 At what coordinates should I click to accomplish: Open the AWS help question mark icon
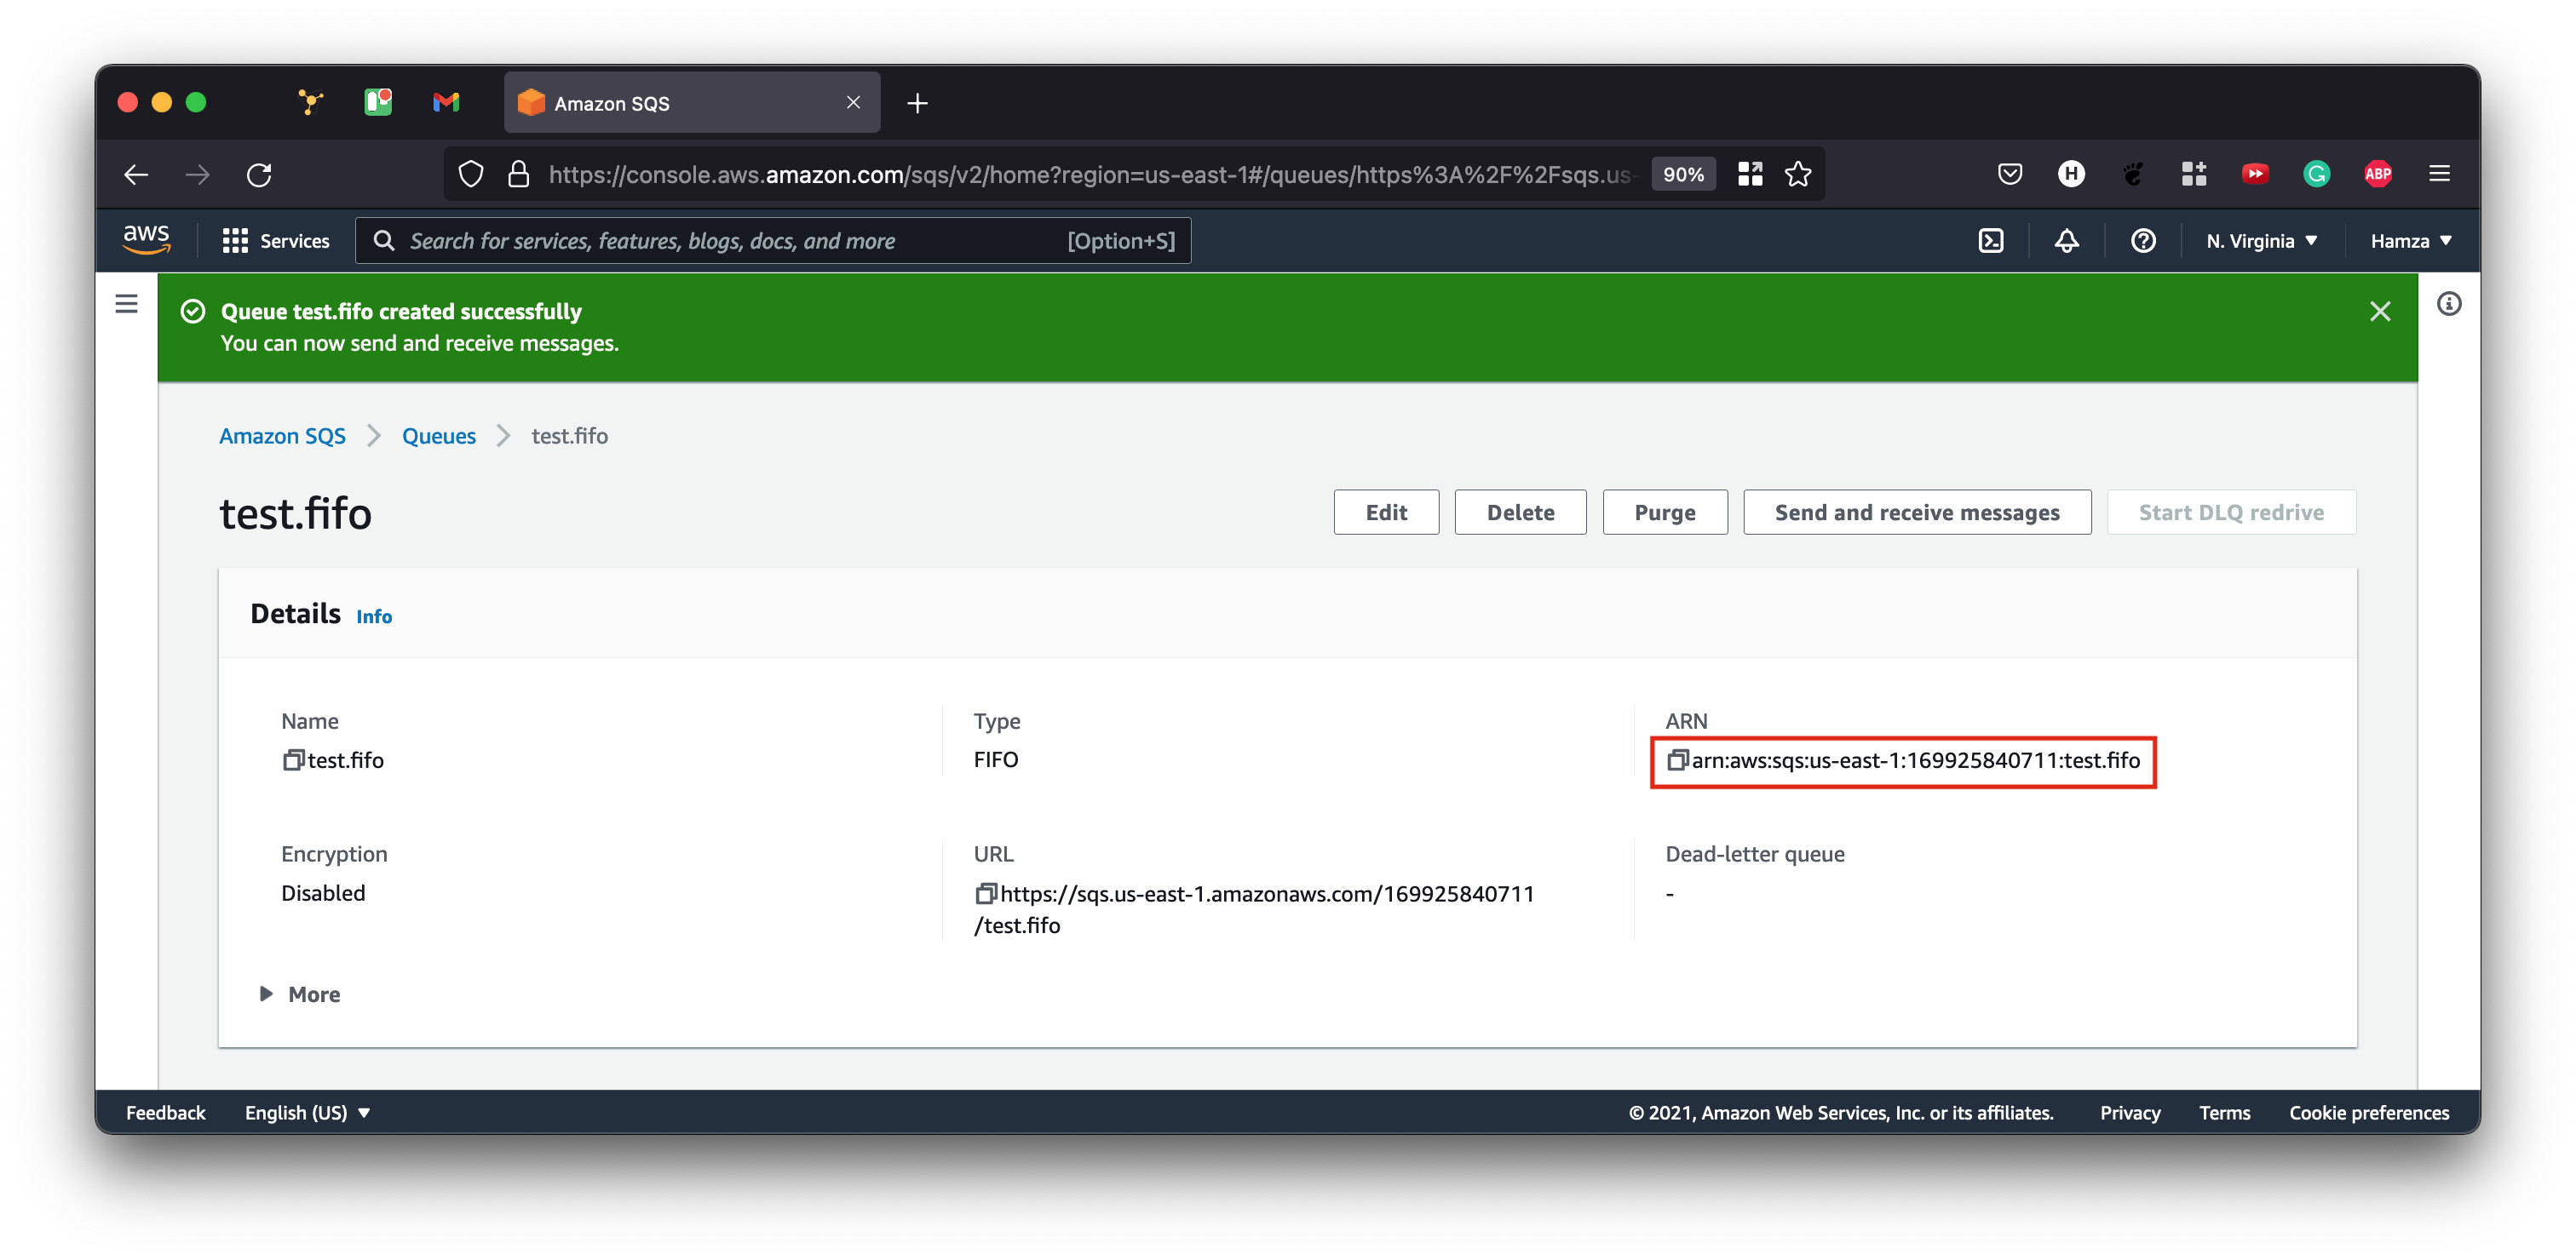coord(2142,241)
